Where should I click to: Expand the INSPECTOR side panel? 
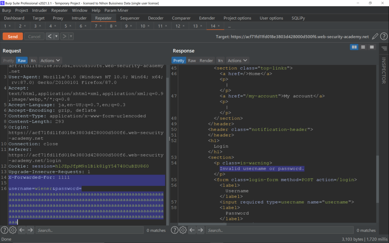point(384,71)
